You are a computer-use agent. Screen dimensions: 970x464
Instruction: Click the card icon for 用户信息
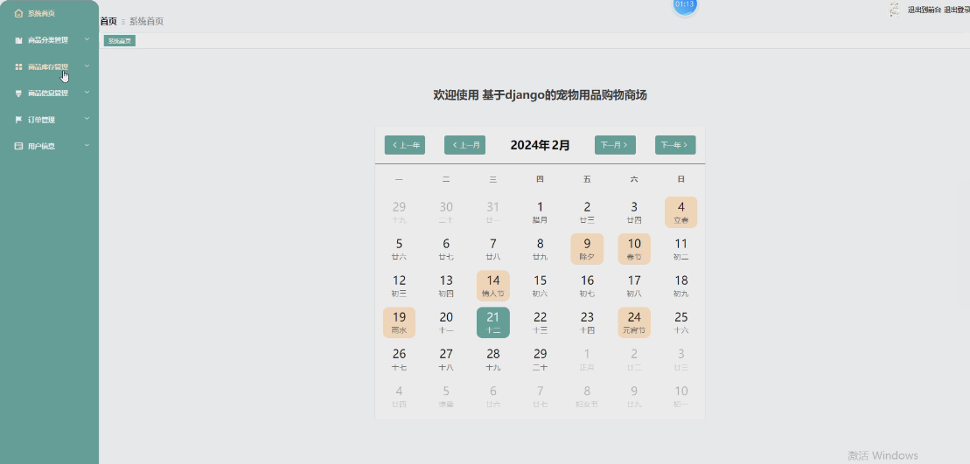click(18, 147)
